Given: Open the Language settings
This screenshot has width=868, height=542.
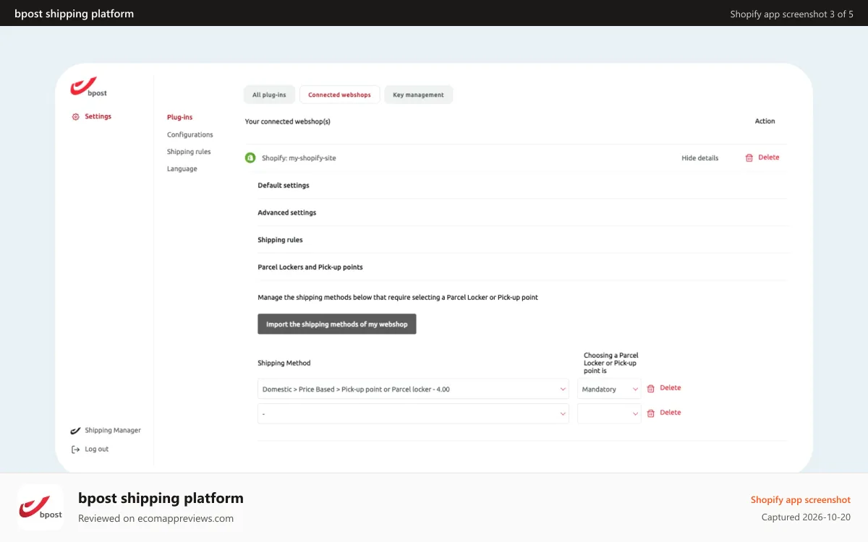Looking at the screenshot, I should [x=182, y=169].
